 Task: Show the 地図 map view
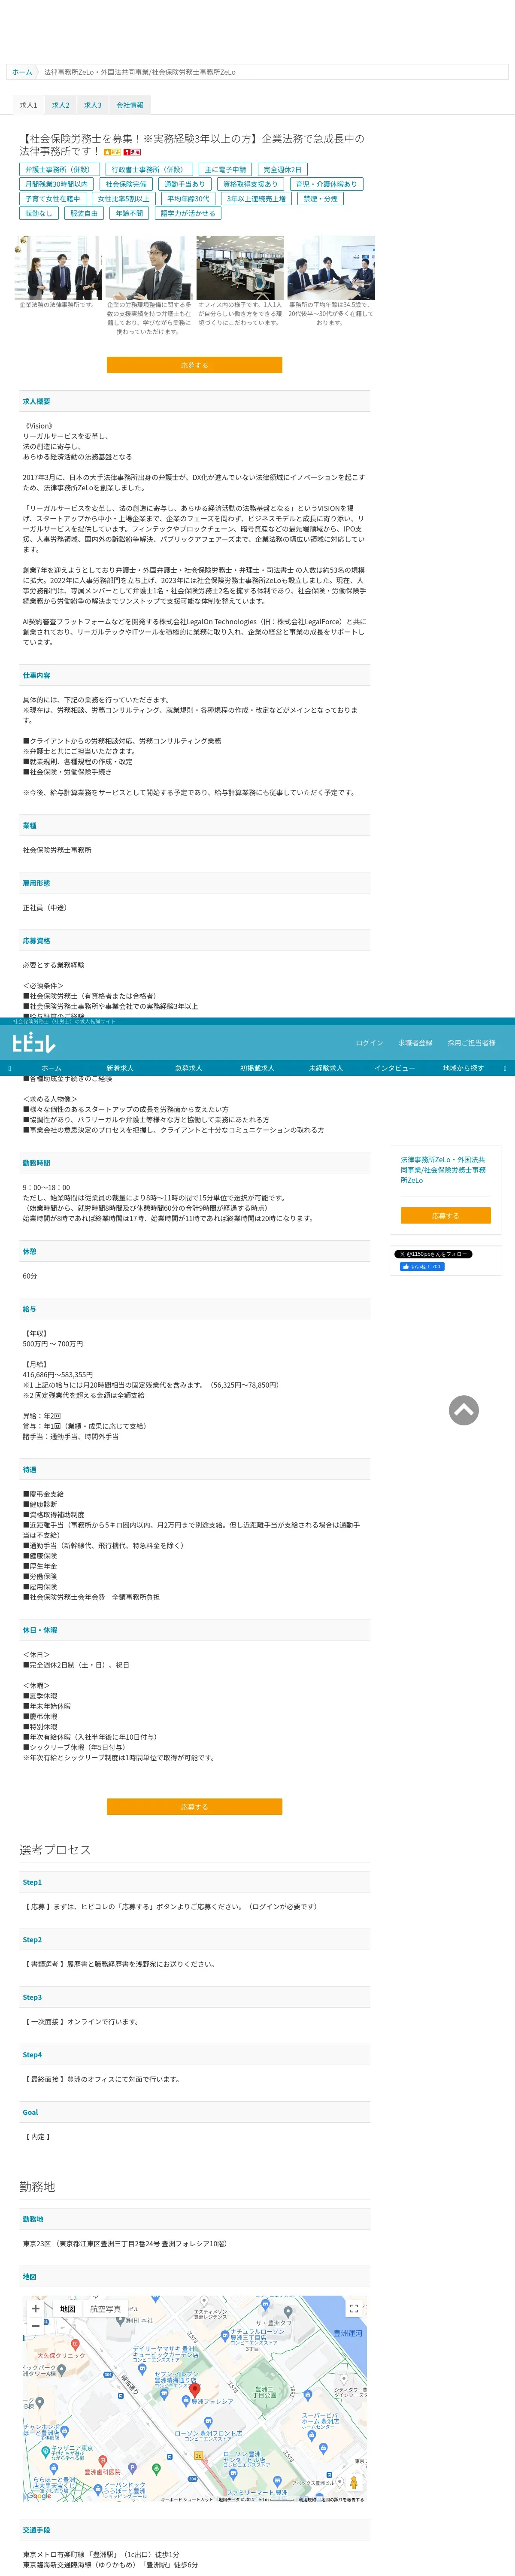[68, 2309]
